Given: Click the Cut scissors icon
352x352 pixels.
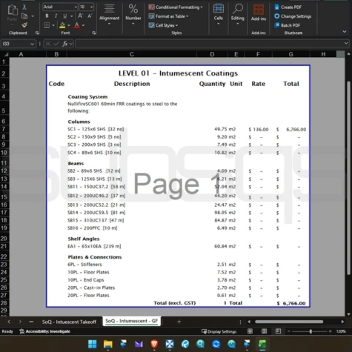Looking at the screenshot, I should (x=24, y=7).
